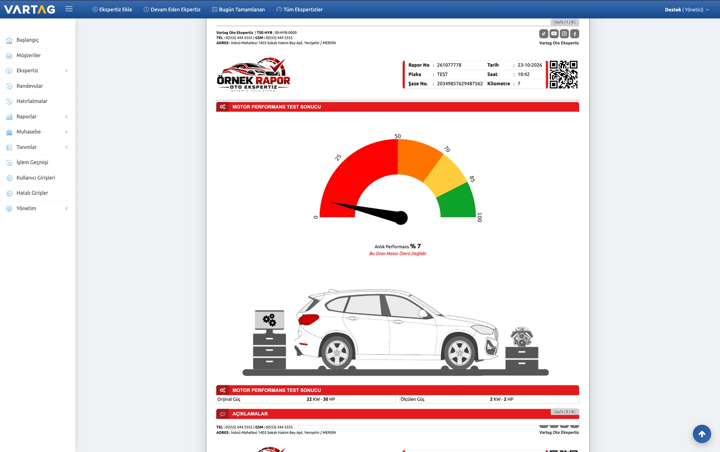Click the Orijinal Güç value 22 KW - 30 HP
The height and width of the screenshot is (452, 720).
[x=321, y=400]
